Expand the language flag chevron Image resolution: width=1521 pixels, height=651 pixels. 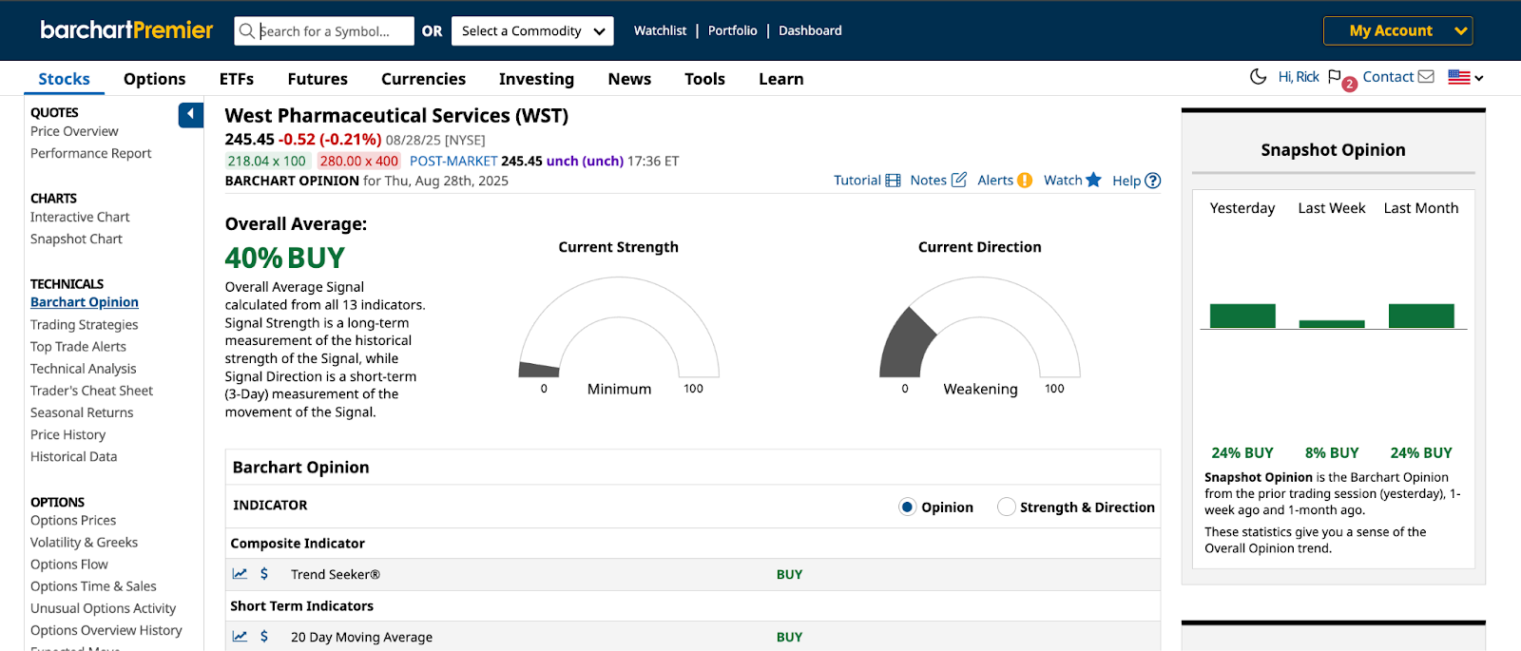(x=1479, y=79)
